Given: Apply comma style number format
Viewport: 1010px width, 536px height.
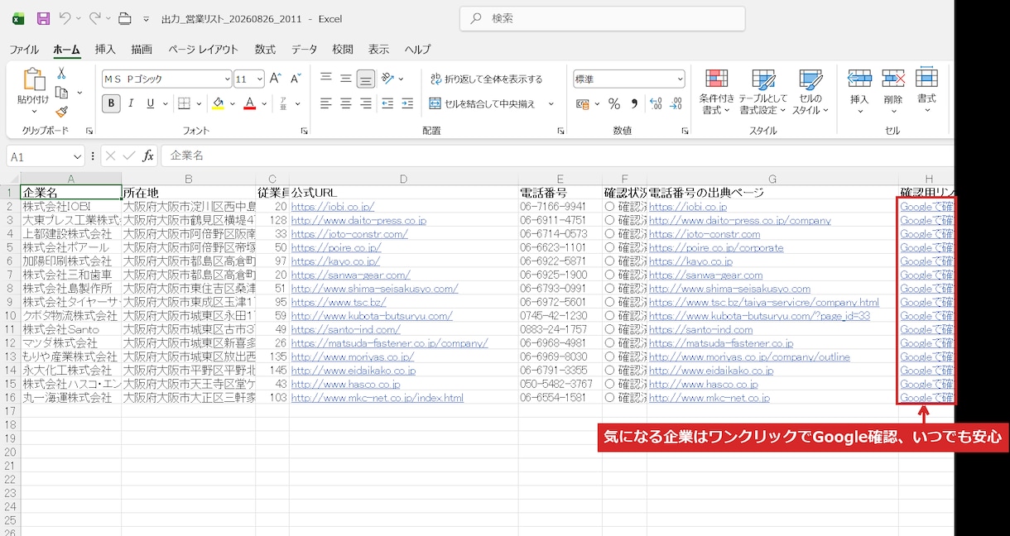Looking at the screenshot, I should pyautogui.click(x=634, y=103).
